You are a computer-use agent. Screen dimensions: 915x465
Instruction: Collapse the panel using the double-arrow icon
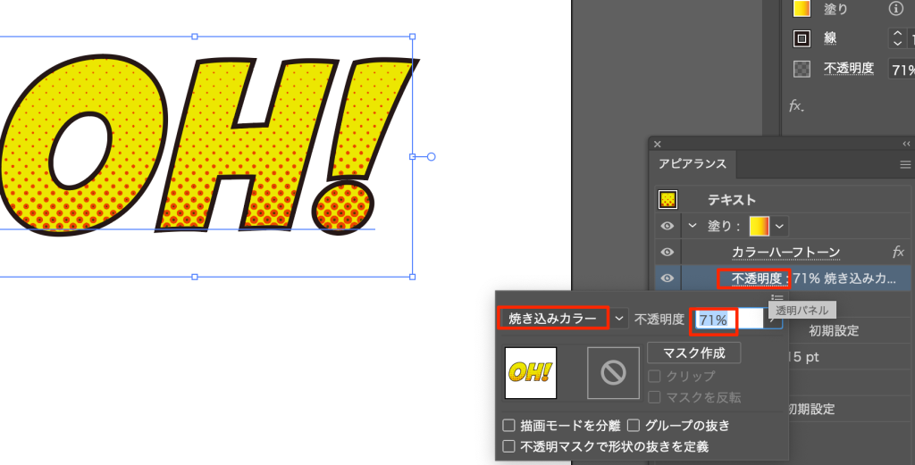point(906,143)
